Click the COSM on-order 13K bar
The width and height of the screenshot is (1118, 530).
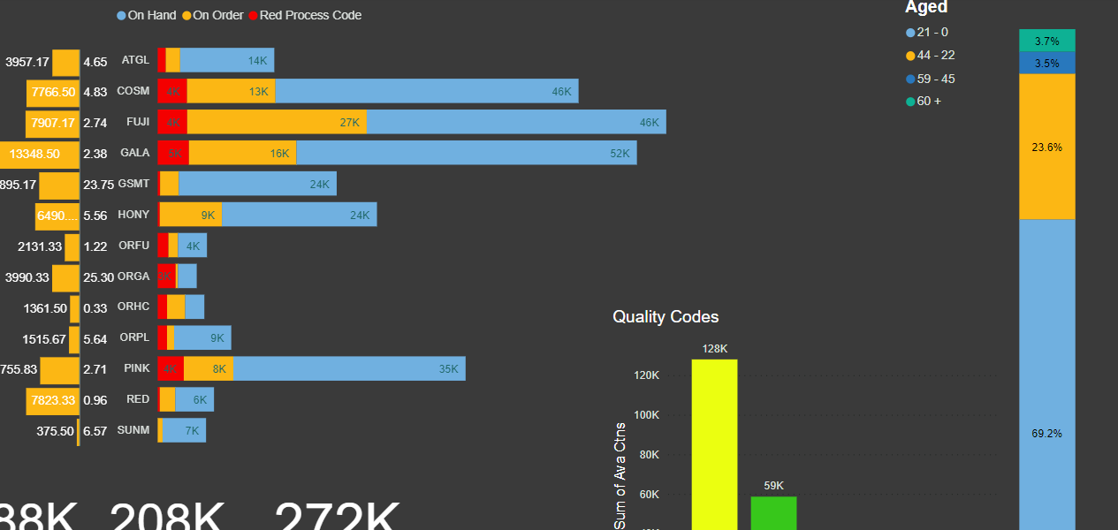231,91
